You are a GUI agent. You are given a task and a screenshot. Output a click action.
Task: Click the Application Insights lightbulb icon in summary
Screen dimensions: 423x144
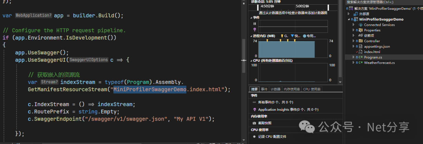tap(254, 110)
